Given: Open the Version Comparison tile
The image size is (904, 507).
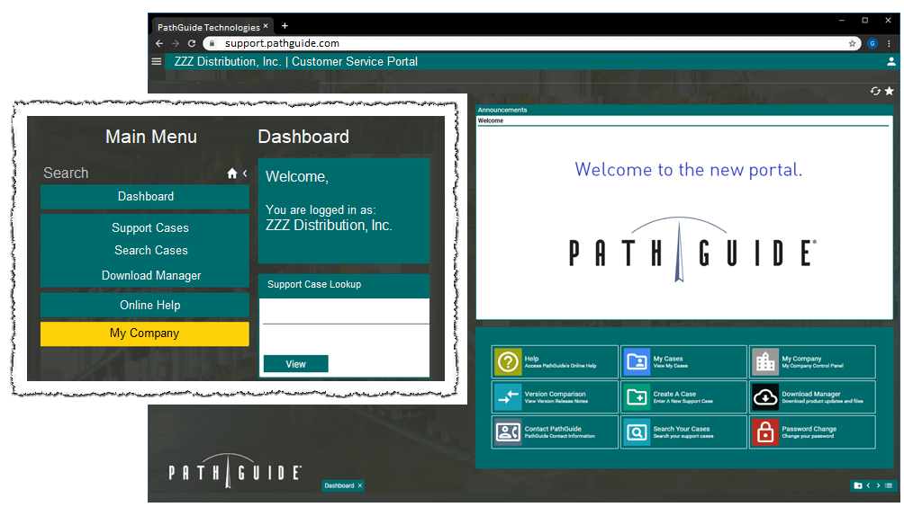Looking at the screenshot, I should [x=555, y=397].
